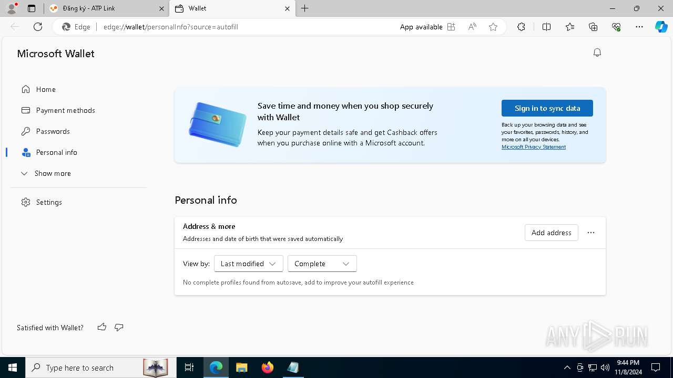Click the volume speaker tray icon
This screenshot has width=673, height=378.
pos(605,367)
